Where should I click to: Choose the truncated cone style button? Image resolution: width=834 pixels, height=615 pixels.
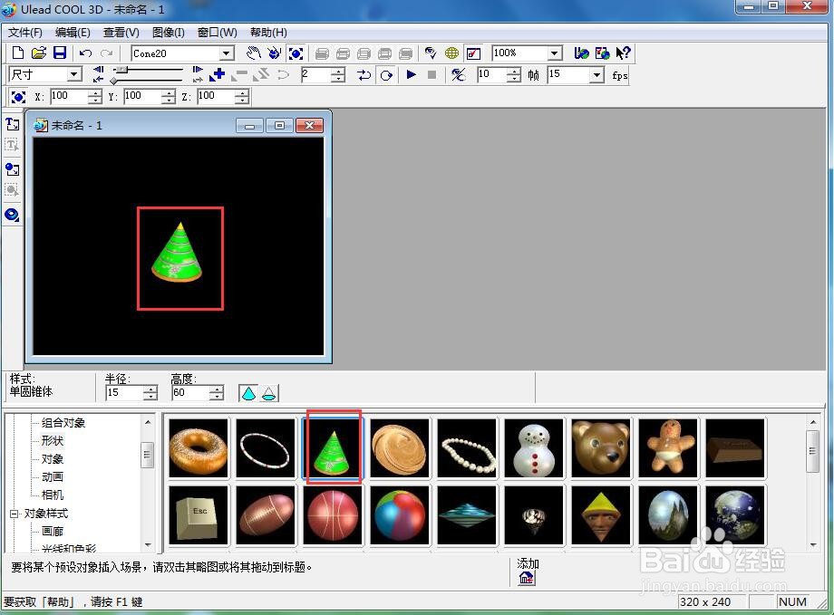[x=269, y=393]
